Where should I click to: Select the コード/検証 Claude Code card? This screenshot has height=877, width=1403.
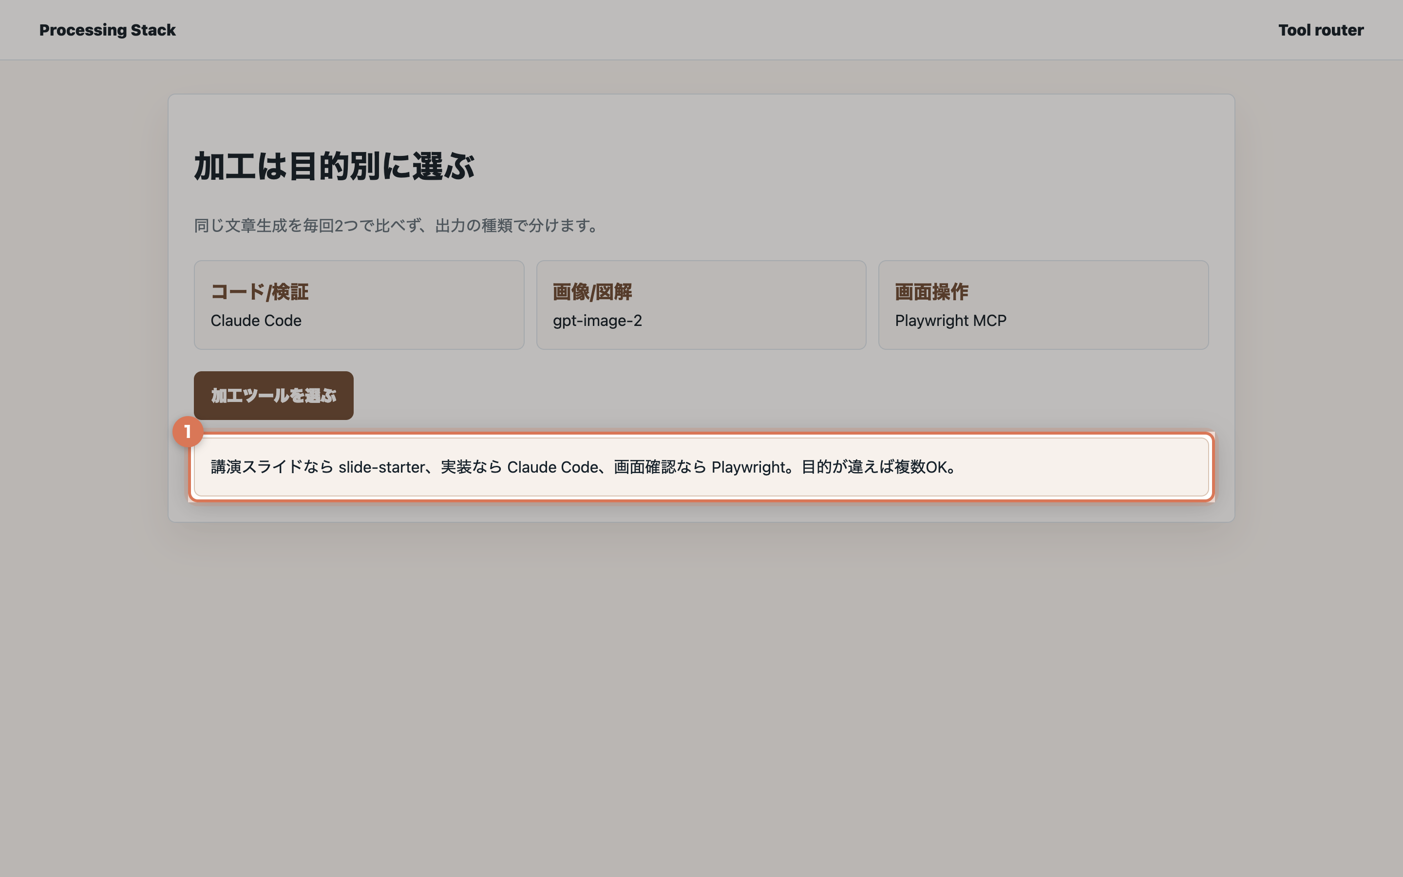pyautogui.click(x=359, y=305)
